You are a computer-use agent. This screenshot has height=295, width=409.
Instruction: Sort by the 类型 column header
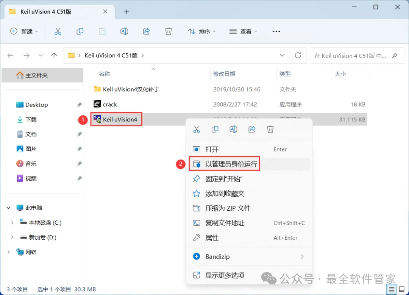click(x=285, y=74)
